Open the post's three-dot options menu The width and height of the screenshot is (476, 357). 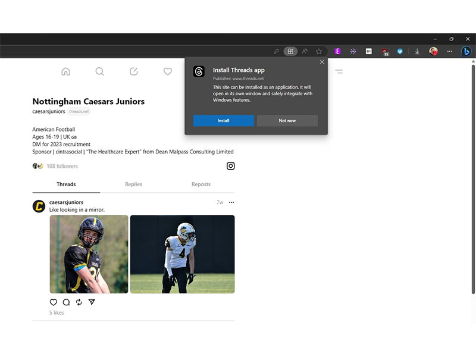pos(231,202)
